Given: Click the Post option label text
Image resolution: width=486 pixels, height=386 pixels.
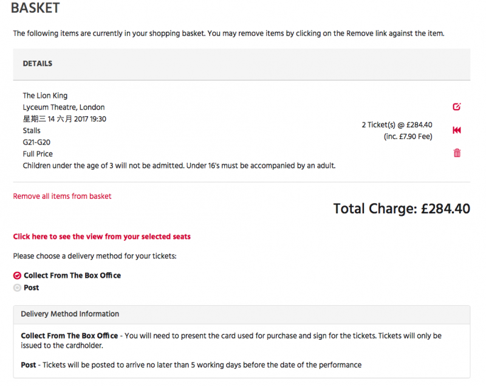Looking at the screenshot, I should pyautogui.click(x=32, y=288).
